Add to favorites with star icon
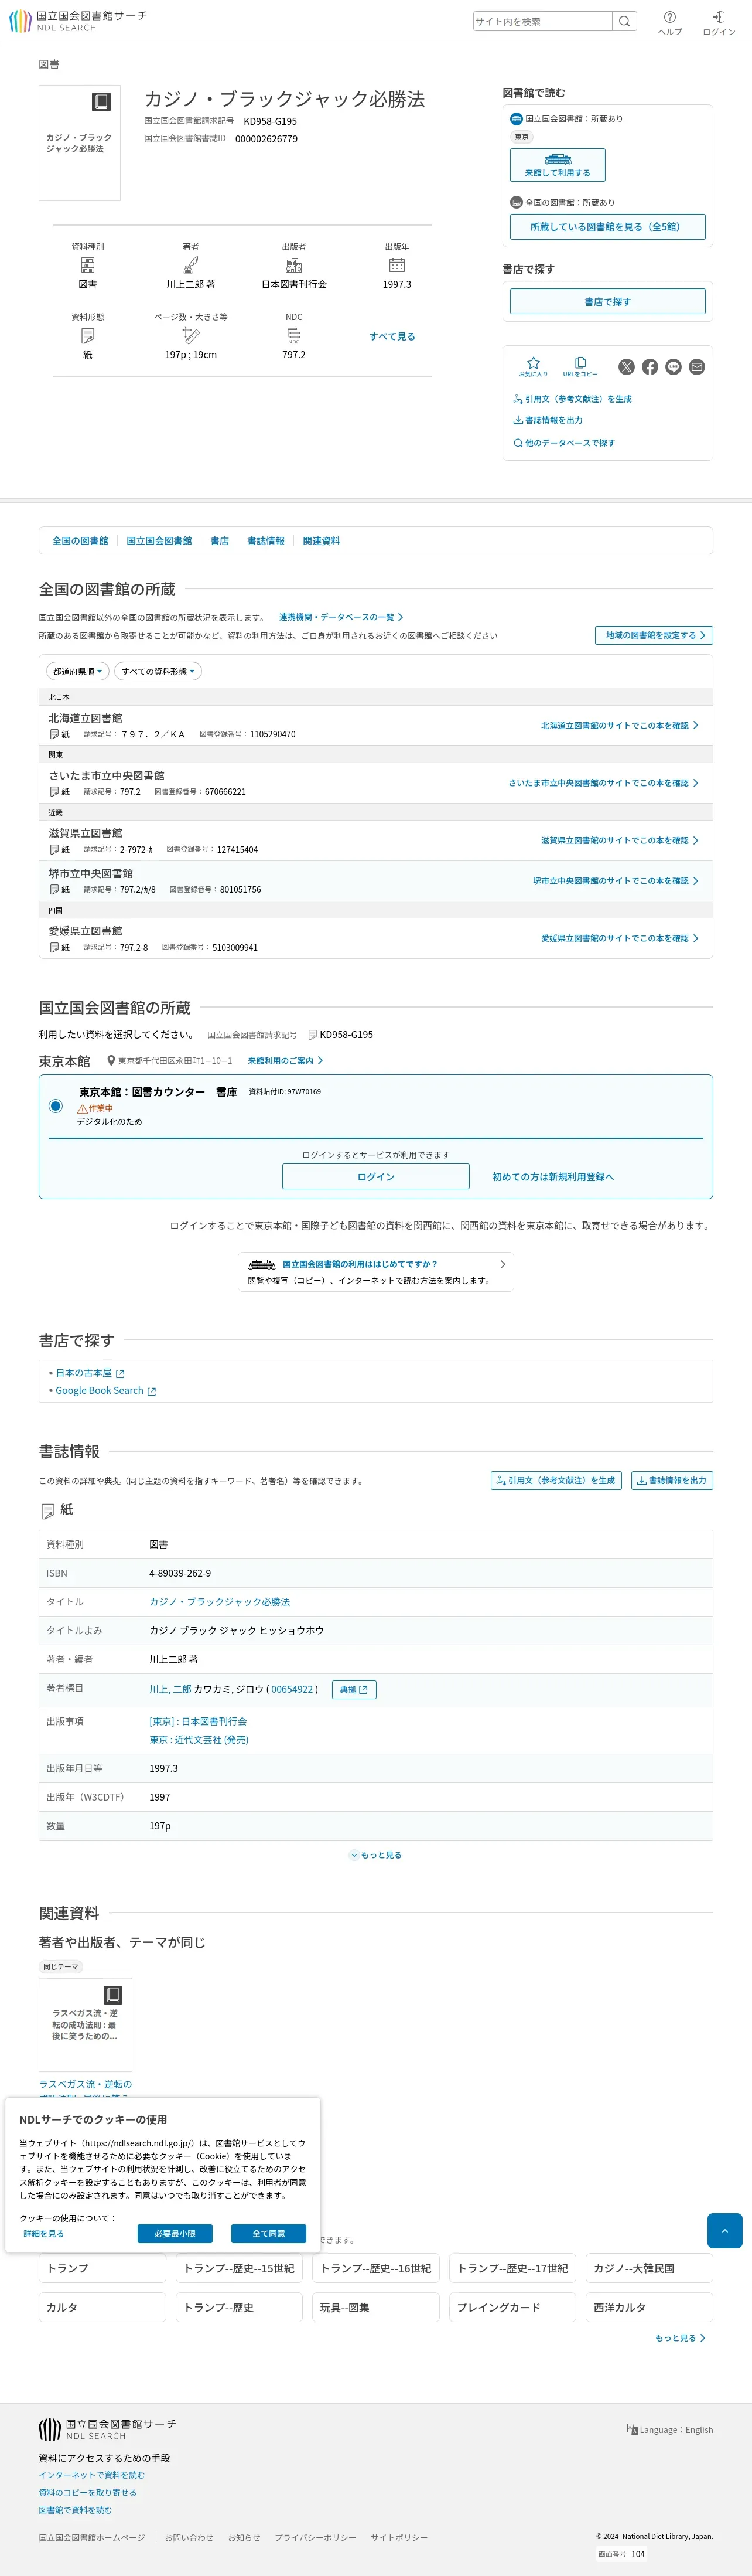Image resolution: width=752 pixels, height=2576 pixels. pyautogui.click(x=534, y=362)
